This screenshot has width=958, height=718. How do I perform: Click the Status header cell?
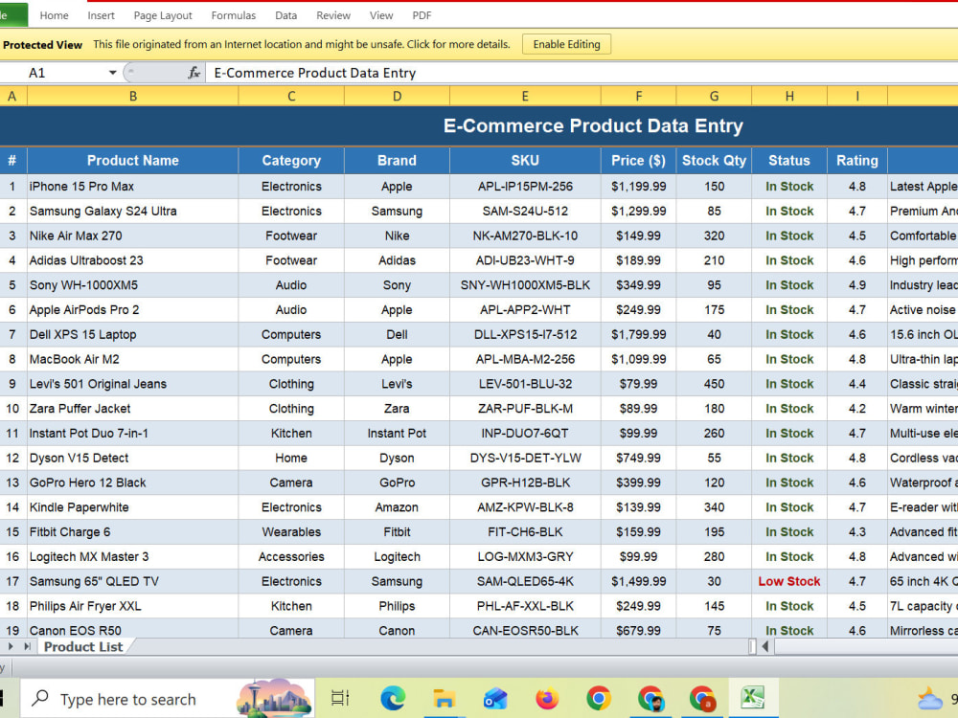coord(789,161)
